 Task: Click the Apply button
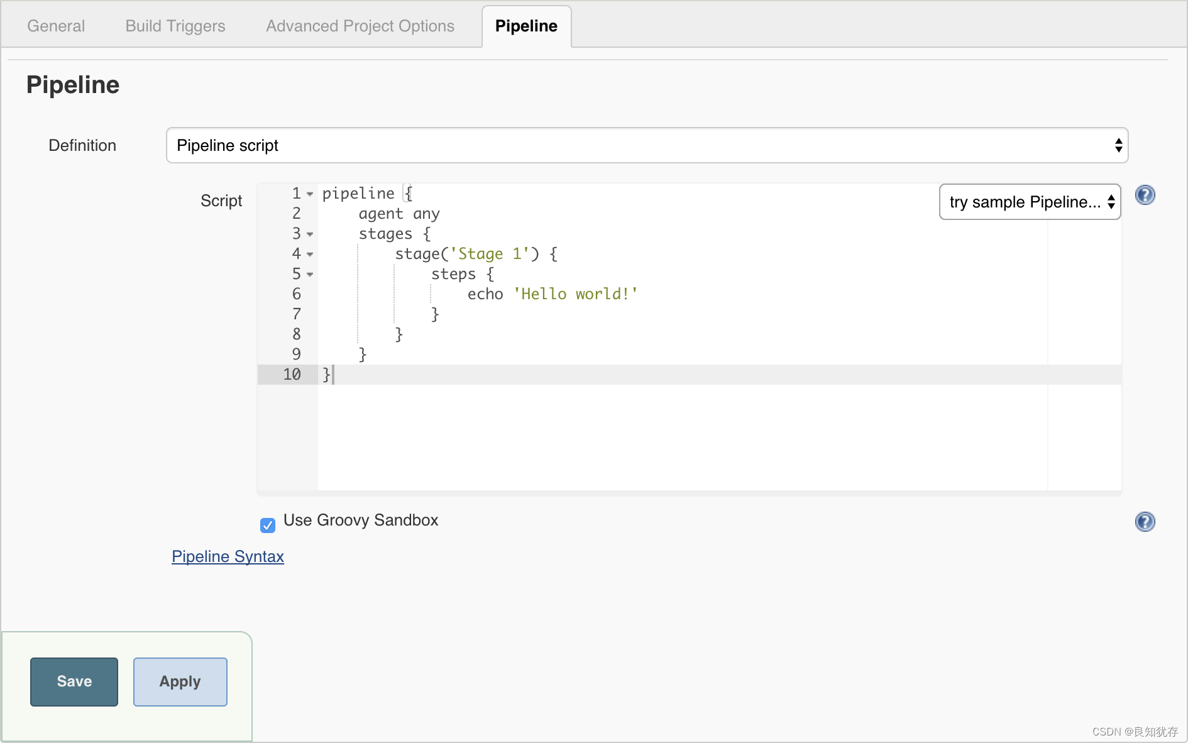click(180, 681)
